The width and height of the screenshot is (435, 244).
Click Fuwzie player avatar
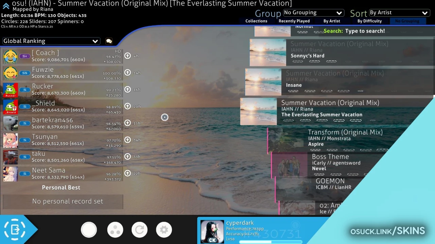(x=11, y=73)
